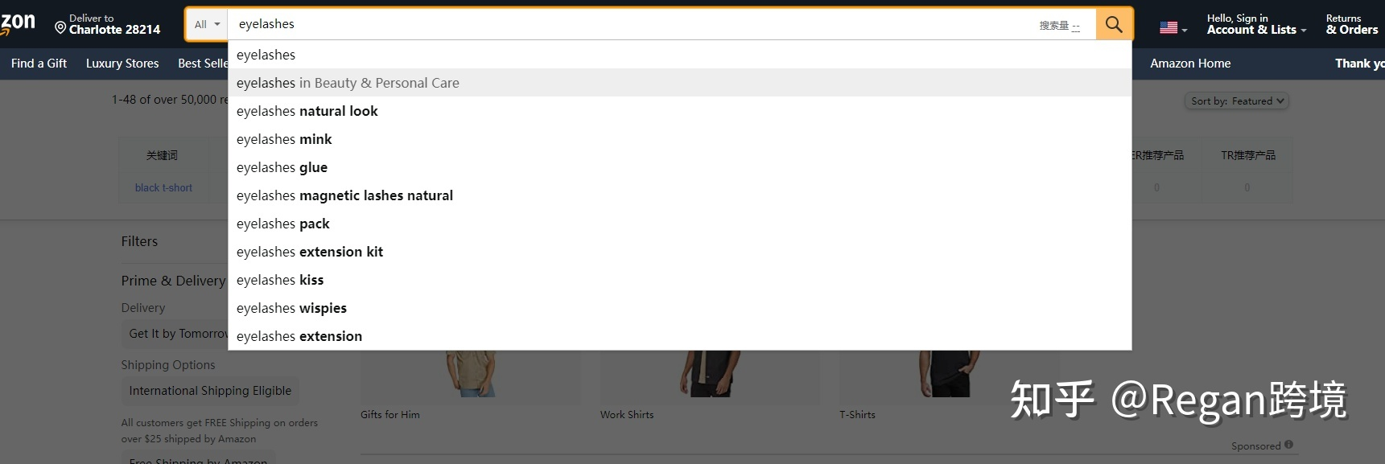This screenshot has height=464, width=1385.
Task: Go to Luxury Stores in navigation bar
Action: coord(122,64)
